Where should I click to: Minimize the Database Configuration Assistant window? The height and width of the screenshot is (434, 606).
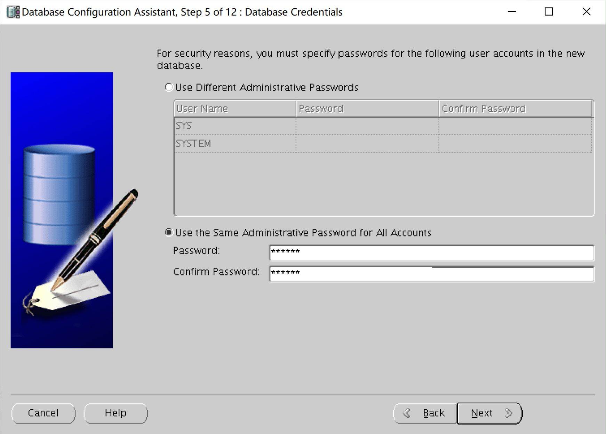(x=512, y=12)
